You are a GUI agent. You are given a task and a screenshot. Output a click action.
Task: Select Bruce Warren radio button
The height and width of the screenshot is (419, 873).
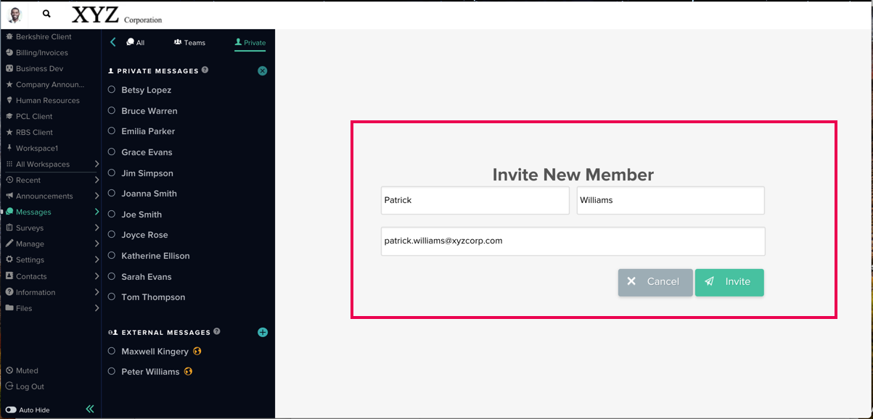[x=112, y=111]
